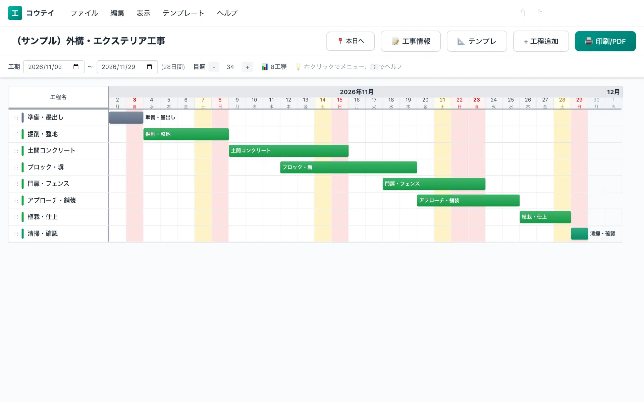Image resolution: width=644 pixels, height=402 pixels.
Task: Select the アプローチ・舗装 gantt bar
Action: [468, 200]
